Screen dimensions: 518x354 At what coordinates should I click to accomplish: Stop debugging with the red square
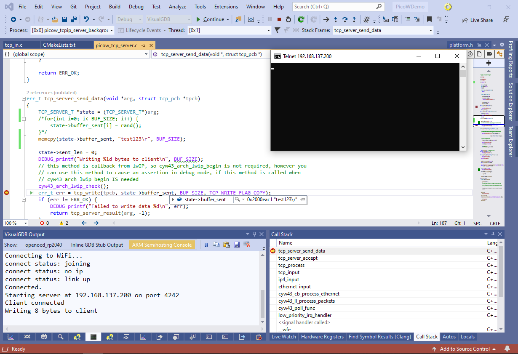pos(279,19)
